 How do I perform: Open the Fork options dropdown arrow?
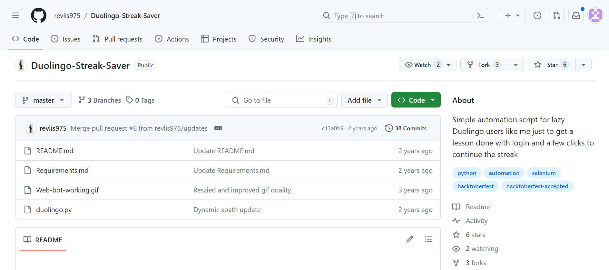[516, 65]
